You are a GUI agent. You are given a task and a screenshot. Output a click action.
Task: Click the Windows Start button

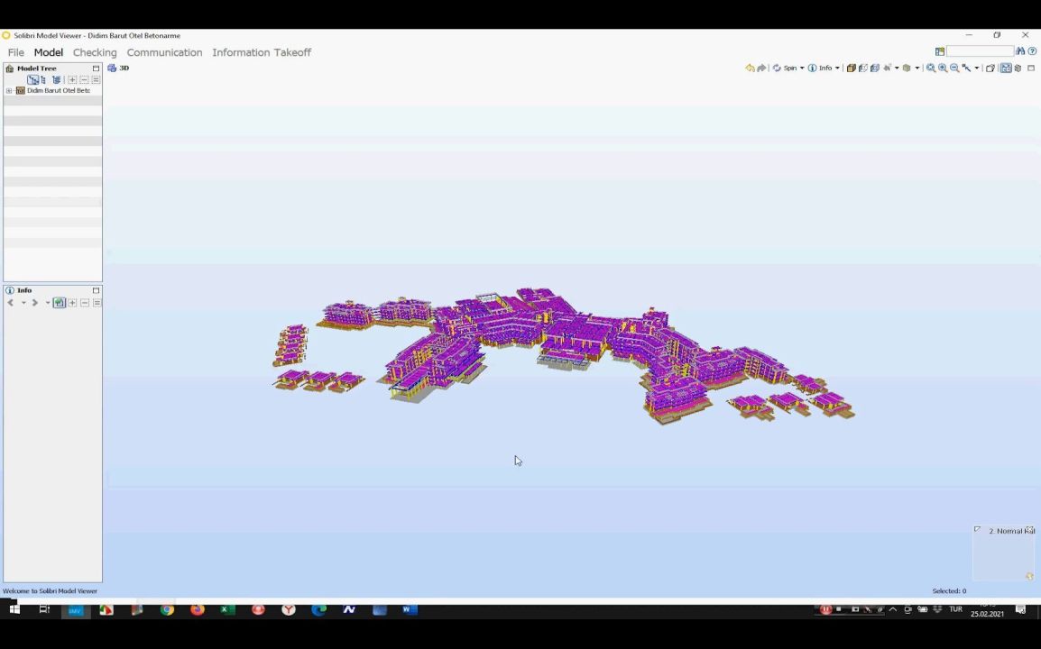14,610
